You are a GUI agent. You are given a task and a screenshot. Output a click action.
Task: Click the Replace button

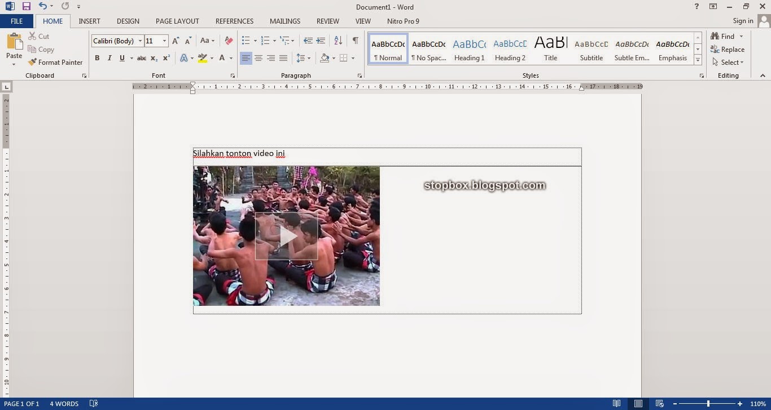pos(728,50)
